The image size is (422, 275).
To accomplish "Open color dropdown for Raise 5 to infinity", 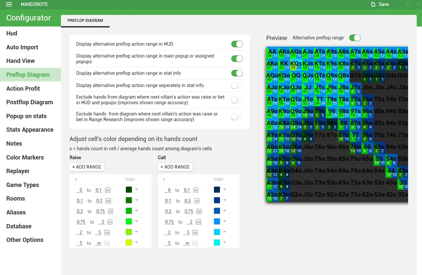I will pyautogui.click(x=136, y=243).
